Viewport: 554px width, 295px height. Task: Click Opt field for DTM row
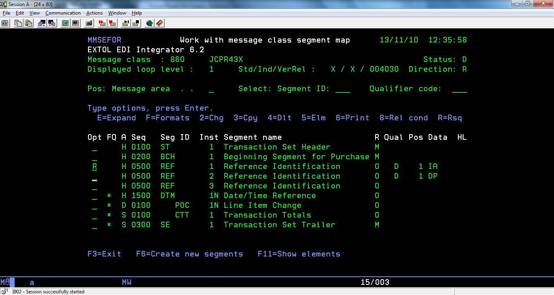94,196
